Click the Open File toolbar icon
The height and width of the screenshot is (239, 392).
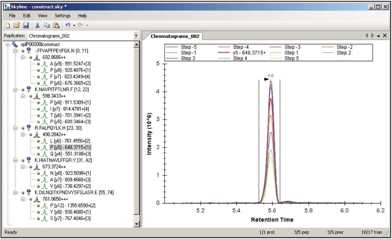coord(16,26)
